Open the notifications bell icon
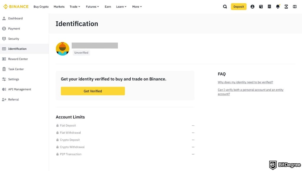The height and width of the screenshot is (171, 302). [278, 6]
